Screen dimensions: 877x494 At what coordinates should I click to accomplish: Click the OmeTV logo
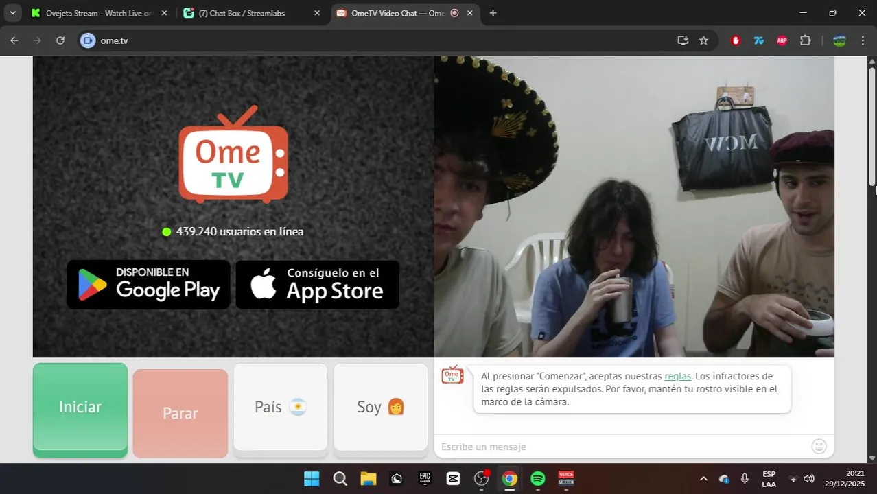[x=234, y=155]
